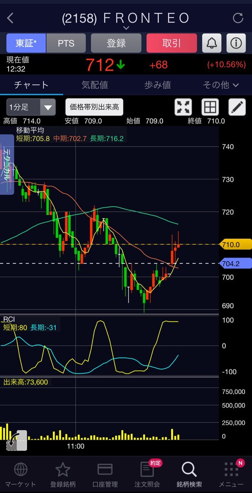Switch to the 気配値 tab

point(95,85)
